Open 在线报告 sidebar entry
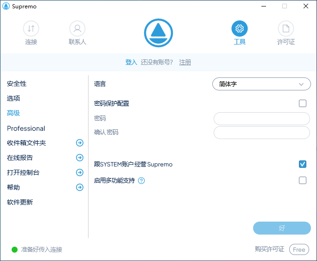 pyautogui.click(x=20, y=158)
